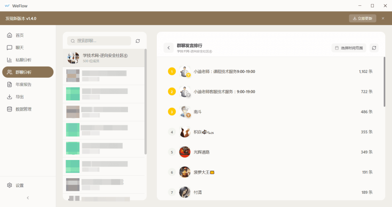Dismiss the new version v1.4.0 banner
The height and width of the screenshot is (207, 392).
(x=383, y=18)
